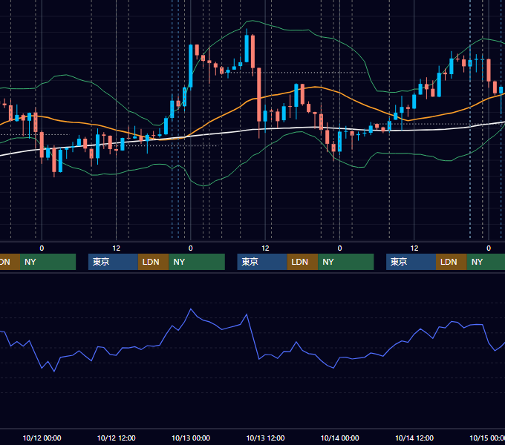Select the 東京 session block for 10/12

(113, 262)
